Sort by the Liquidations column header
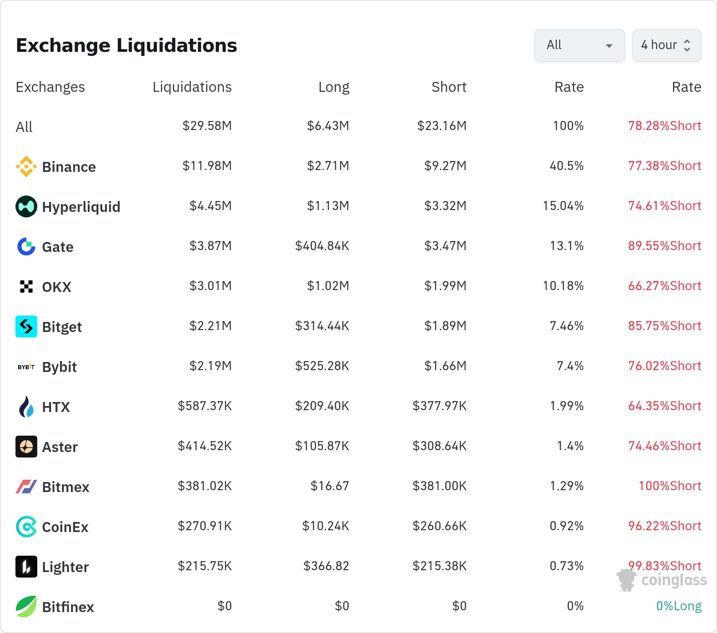The image size is (717, 633). (x=192, y=87)
